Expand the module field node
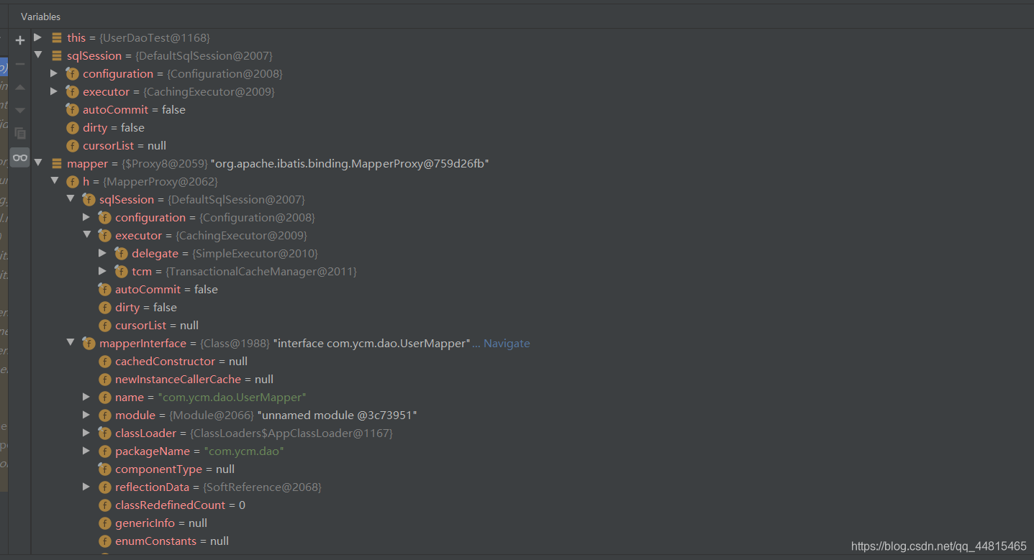Screen dimensions: 1034x560 click(x=86, y=415)
